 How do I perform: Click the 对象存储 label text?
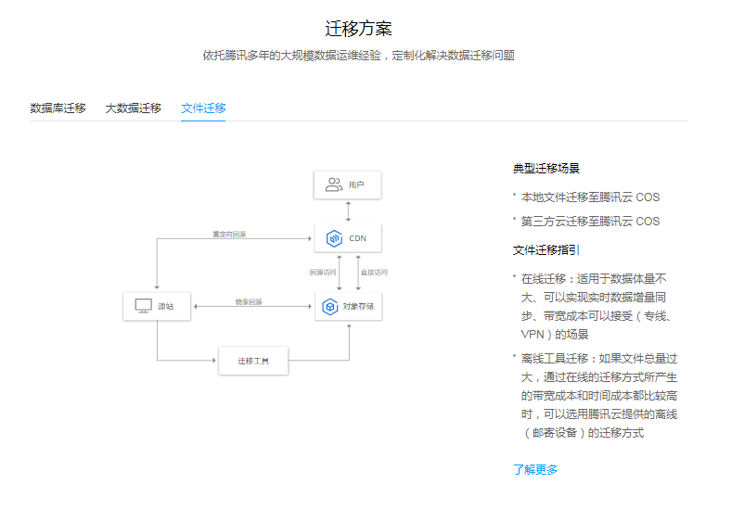click(x=358, y=307)
